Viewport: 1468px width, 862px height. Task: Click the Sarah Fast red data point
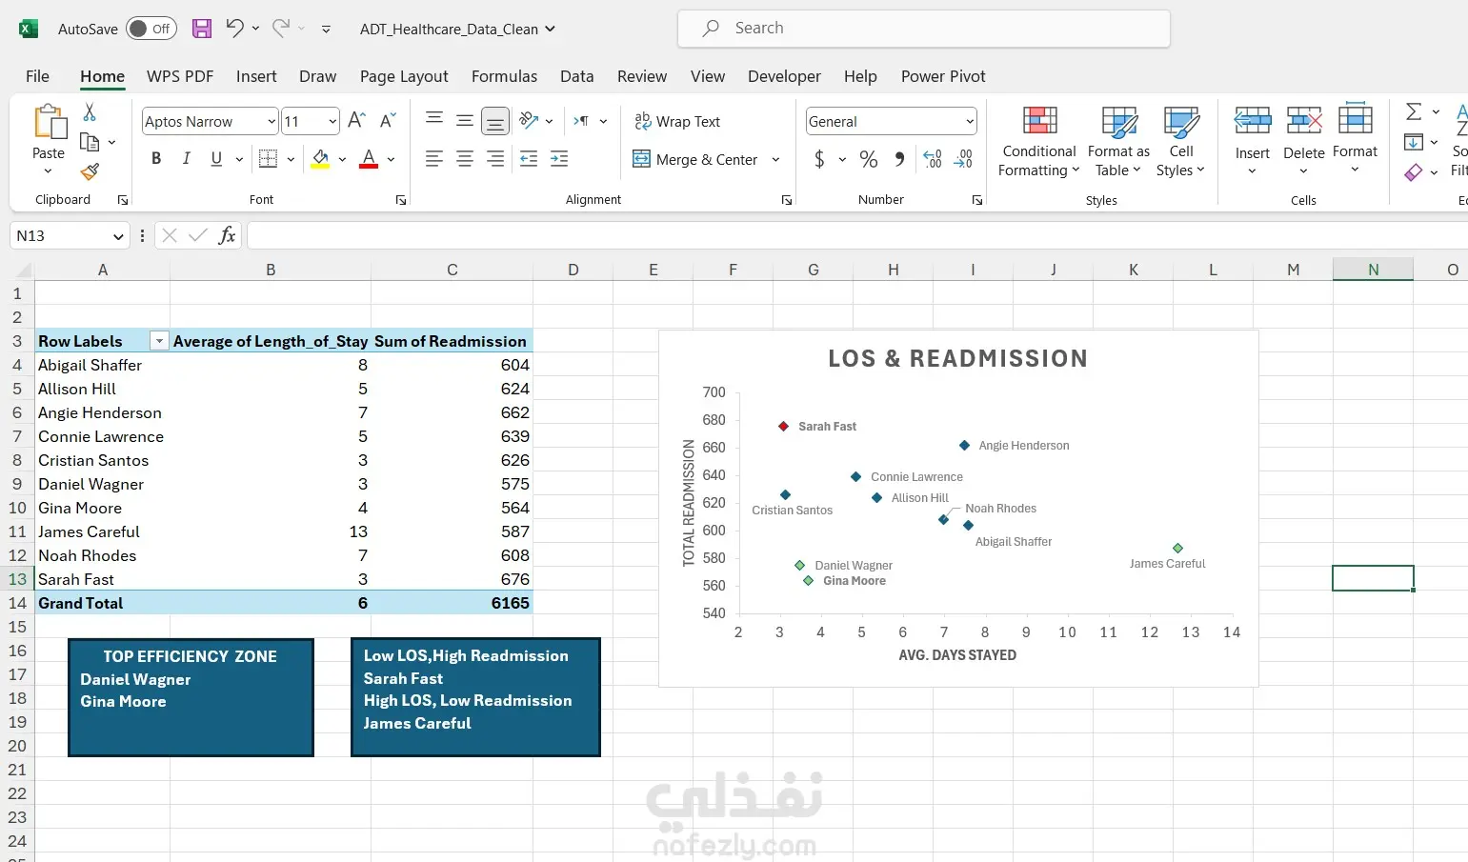[x=783, y=426]
